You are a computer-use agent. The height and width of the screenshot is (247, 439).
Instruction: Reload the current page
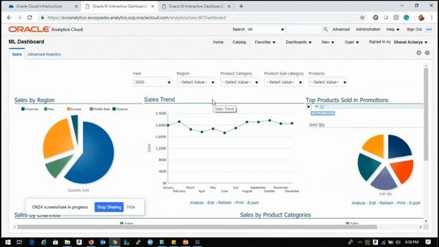(x=29, y=18)
